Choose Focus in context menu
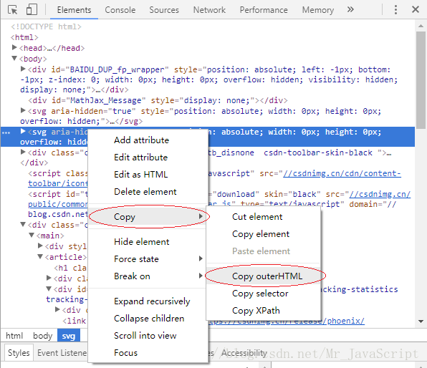The height and width of the screenshot is (368, 427). coord(148,353)
